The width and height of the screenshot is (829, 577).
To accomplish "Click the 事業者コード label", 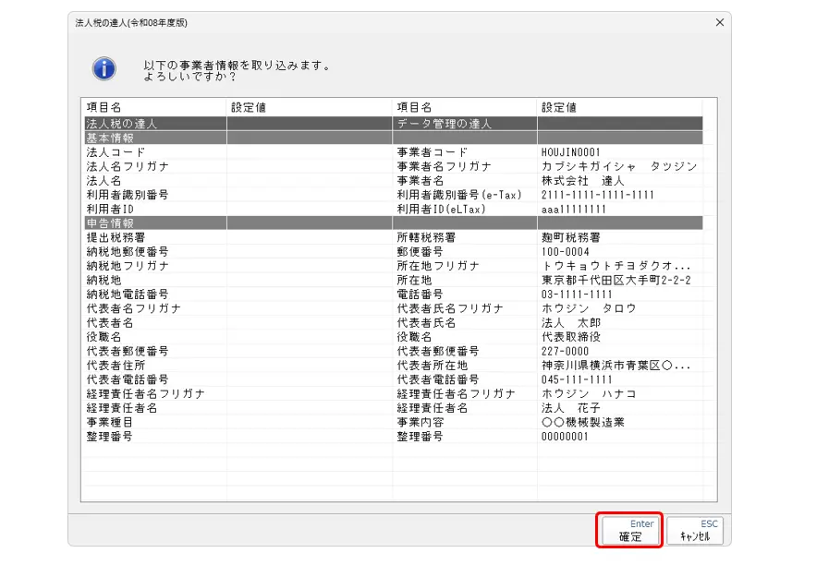I will click(433, 152).
